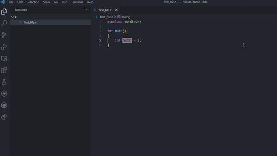Open the lightning bolt extension icon
This screenshot has height=156, width=277.
coord(4,94)
